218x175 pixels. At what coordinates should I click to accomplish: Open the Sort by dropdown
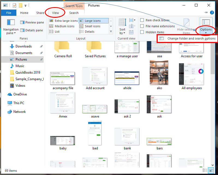pos(122,26)
